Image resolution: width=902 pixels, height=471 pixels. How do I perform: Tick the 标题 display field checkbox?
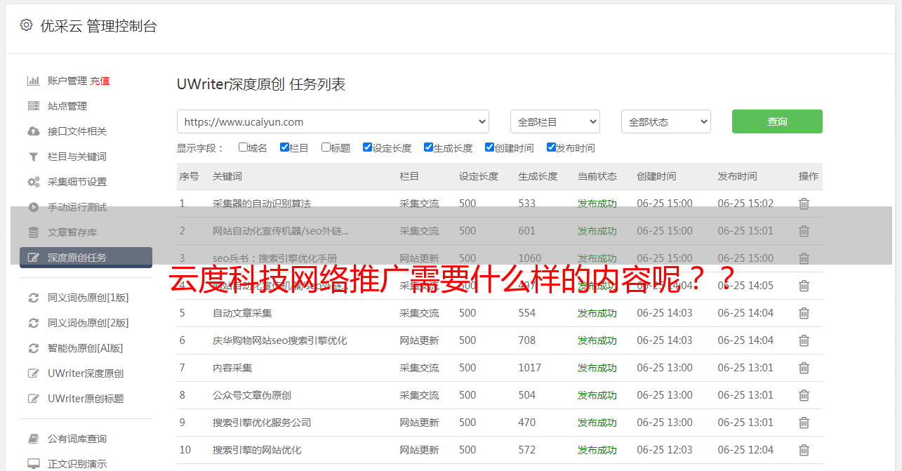pyautogui.click(x=326, y=147)
